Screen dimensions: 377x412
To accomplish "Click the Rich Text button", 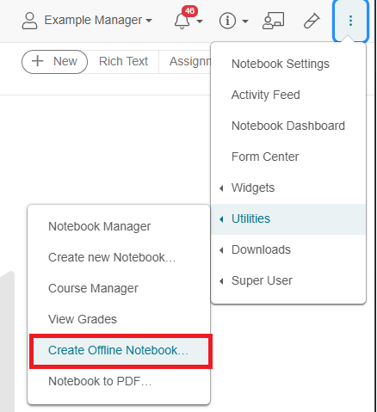I will [x=123, y=61].
